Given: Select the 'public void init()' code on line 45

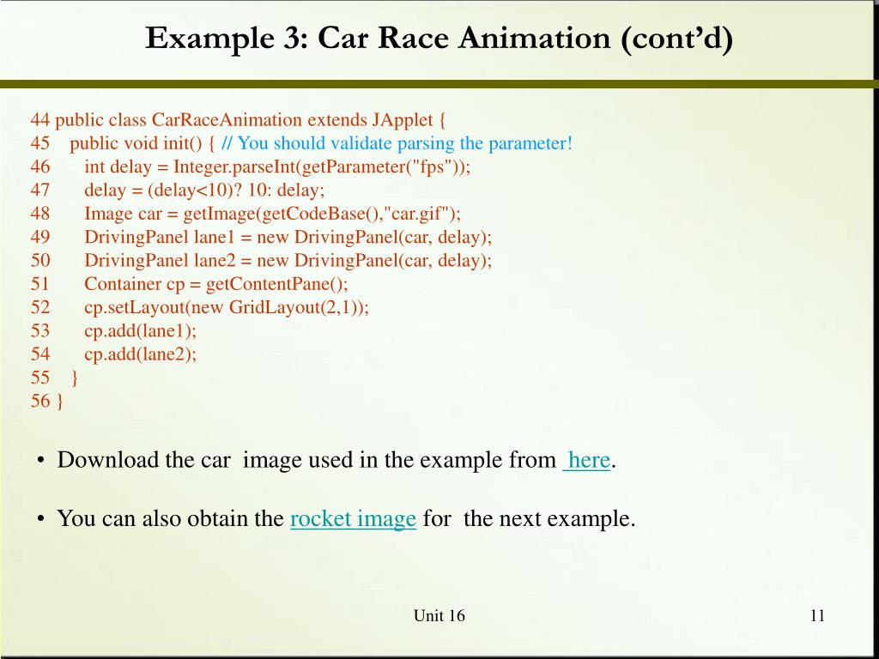Looking at the screenshot, I should click(142, 143).
